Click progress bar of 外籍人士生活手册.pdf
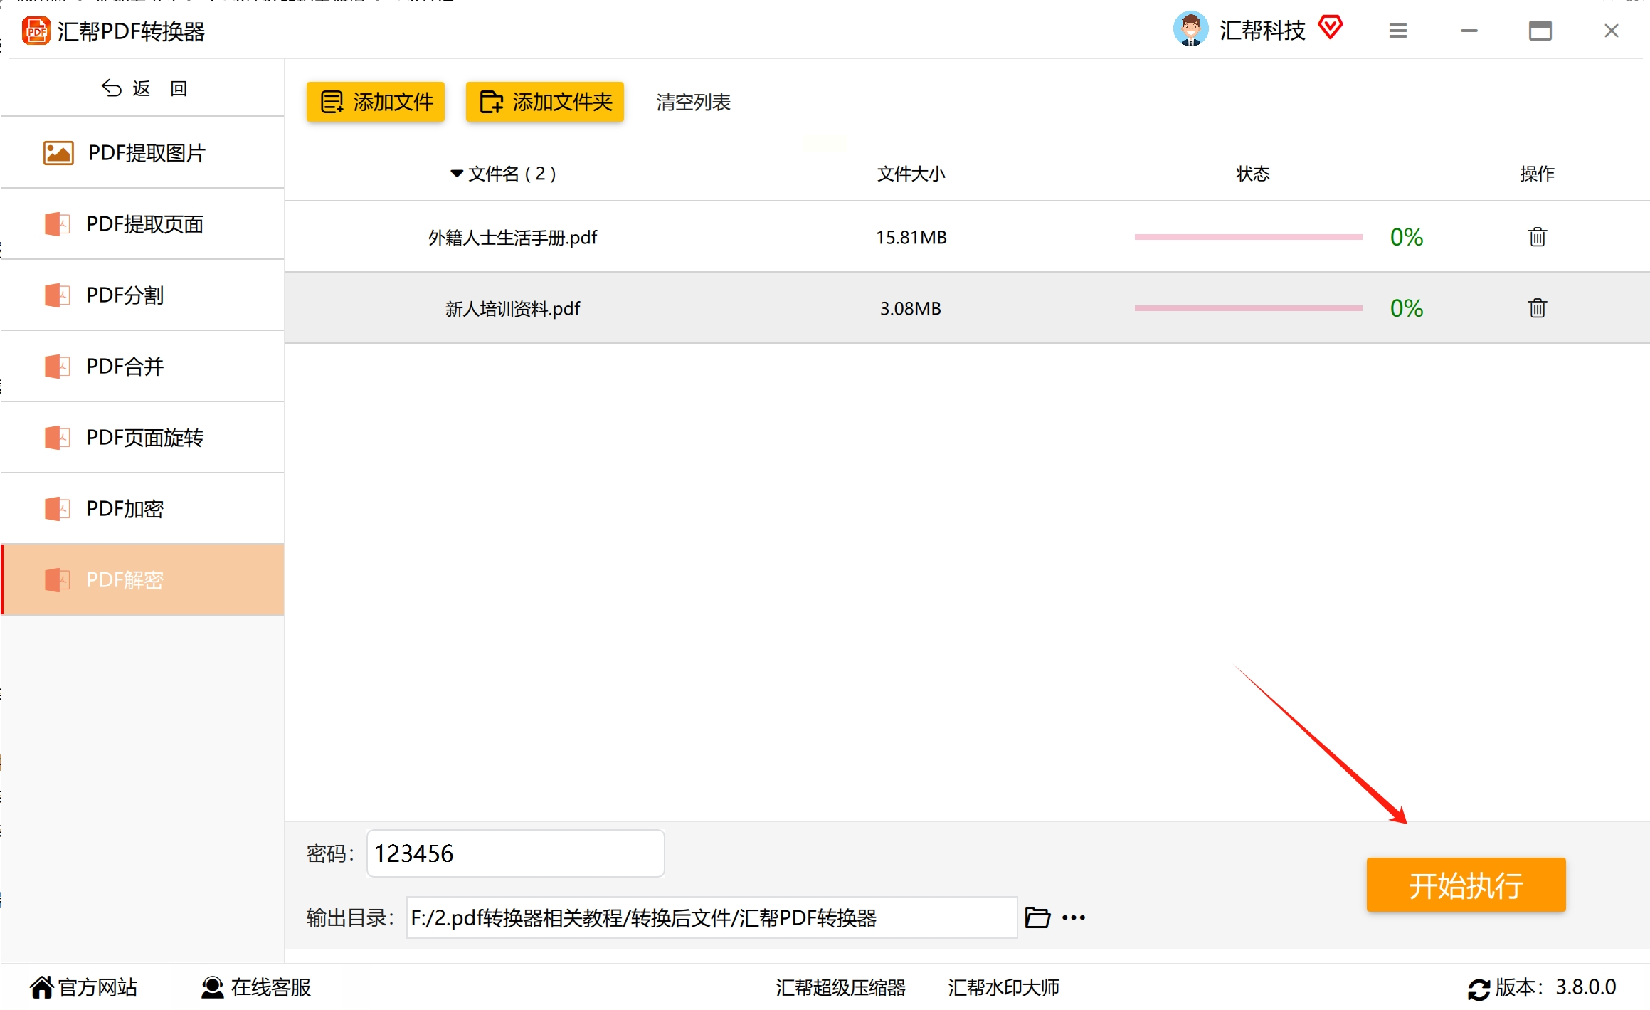 pos(1248,237)
